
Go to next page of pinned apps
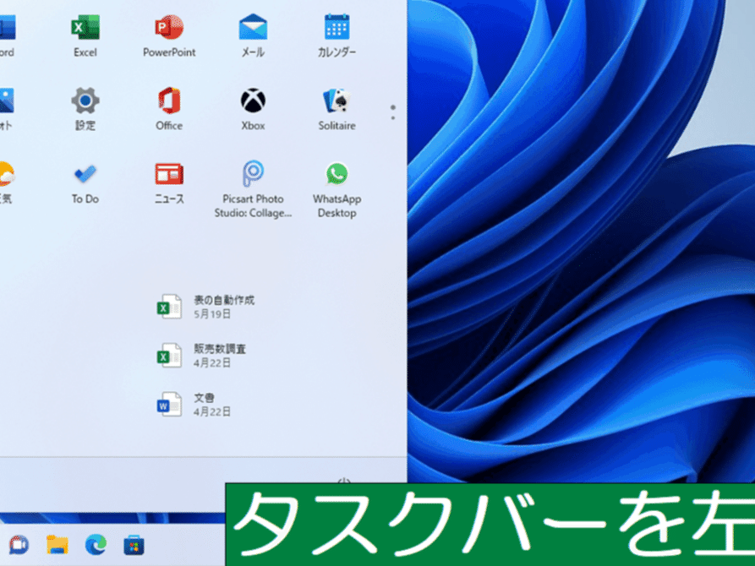393,112
